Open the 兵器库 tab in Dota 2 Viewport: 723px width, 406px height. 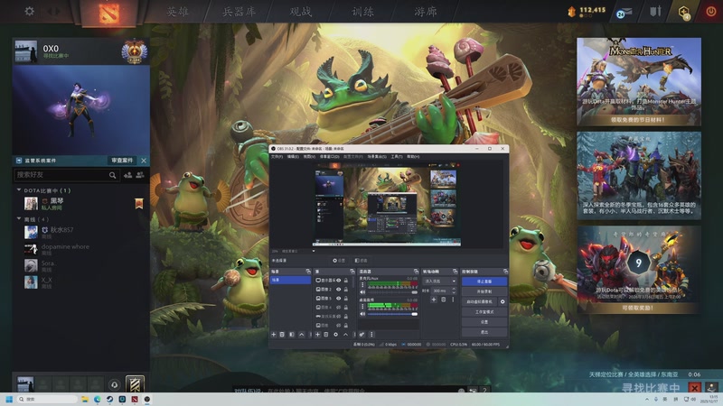239,12
